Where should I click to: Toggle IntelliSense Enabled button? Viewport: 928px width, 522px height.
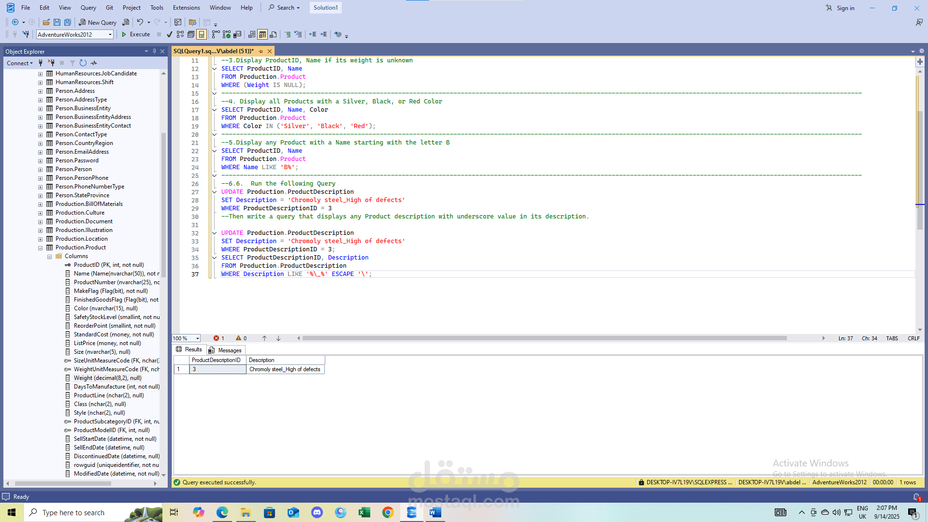click(202, 34)
